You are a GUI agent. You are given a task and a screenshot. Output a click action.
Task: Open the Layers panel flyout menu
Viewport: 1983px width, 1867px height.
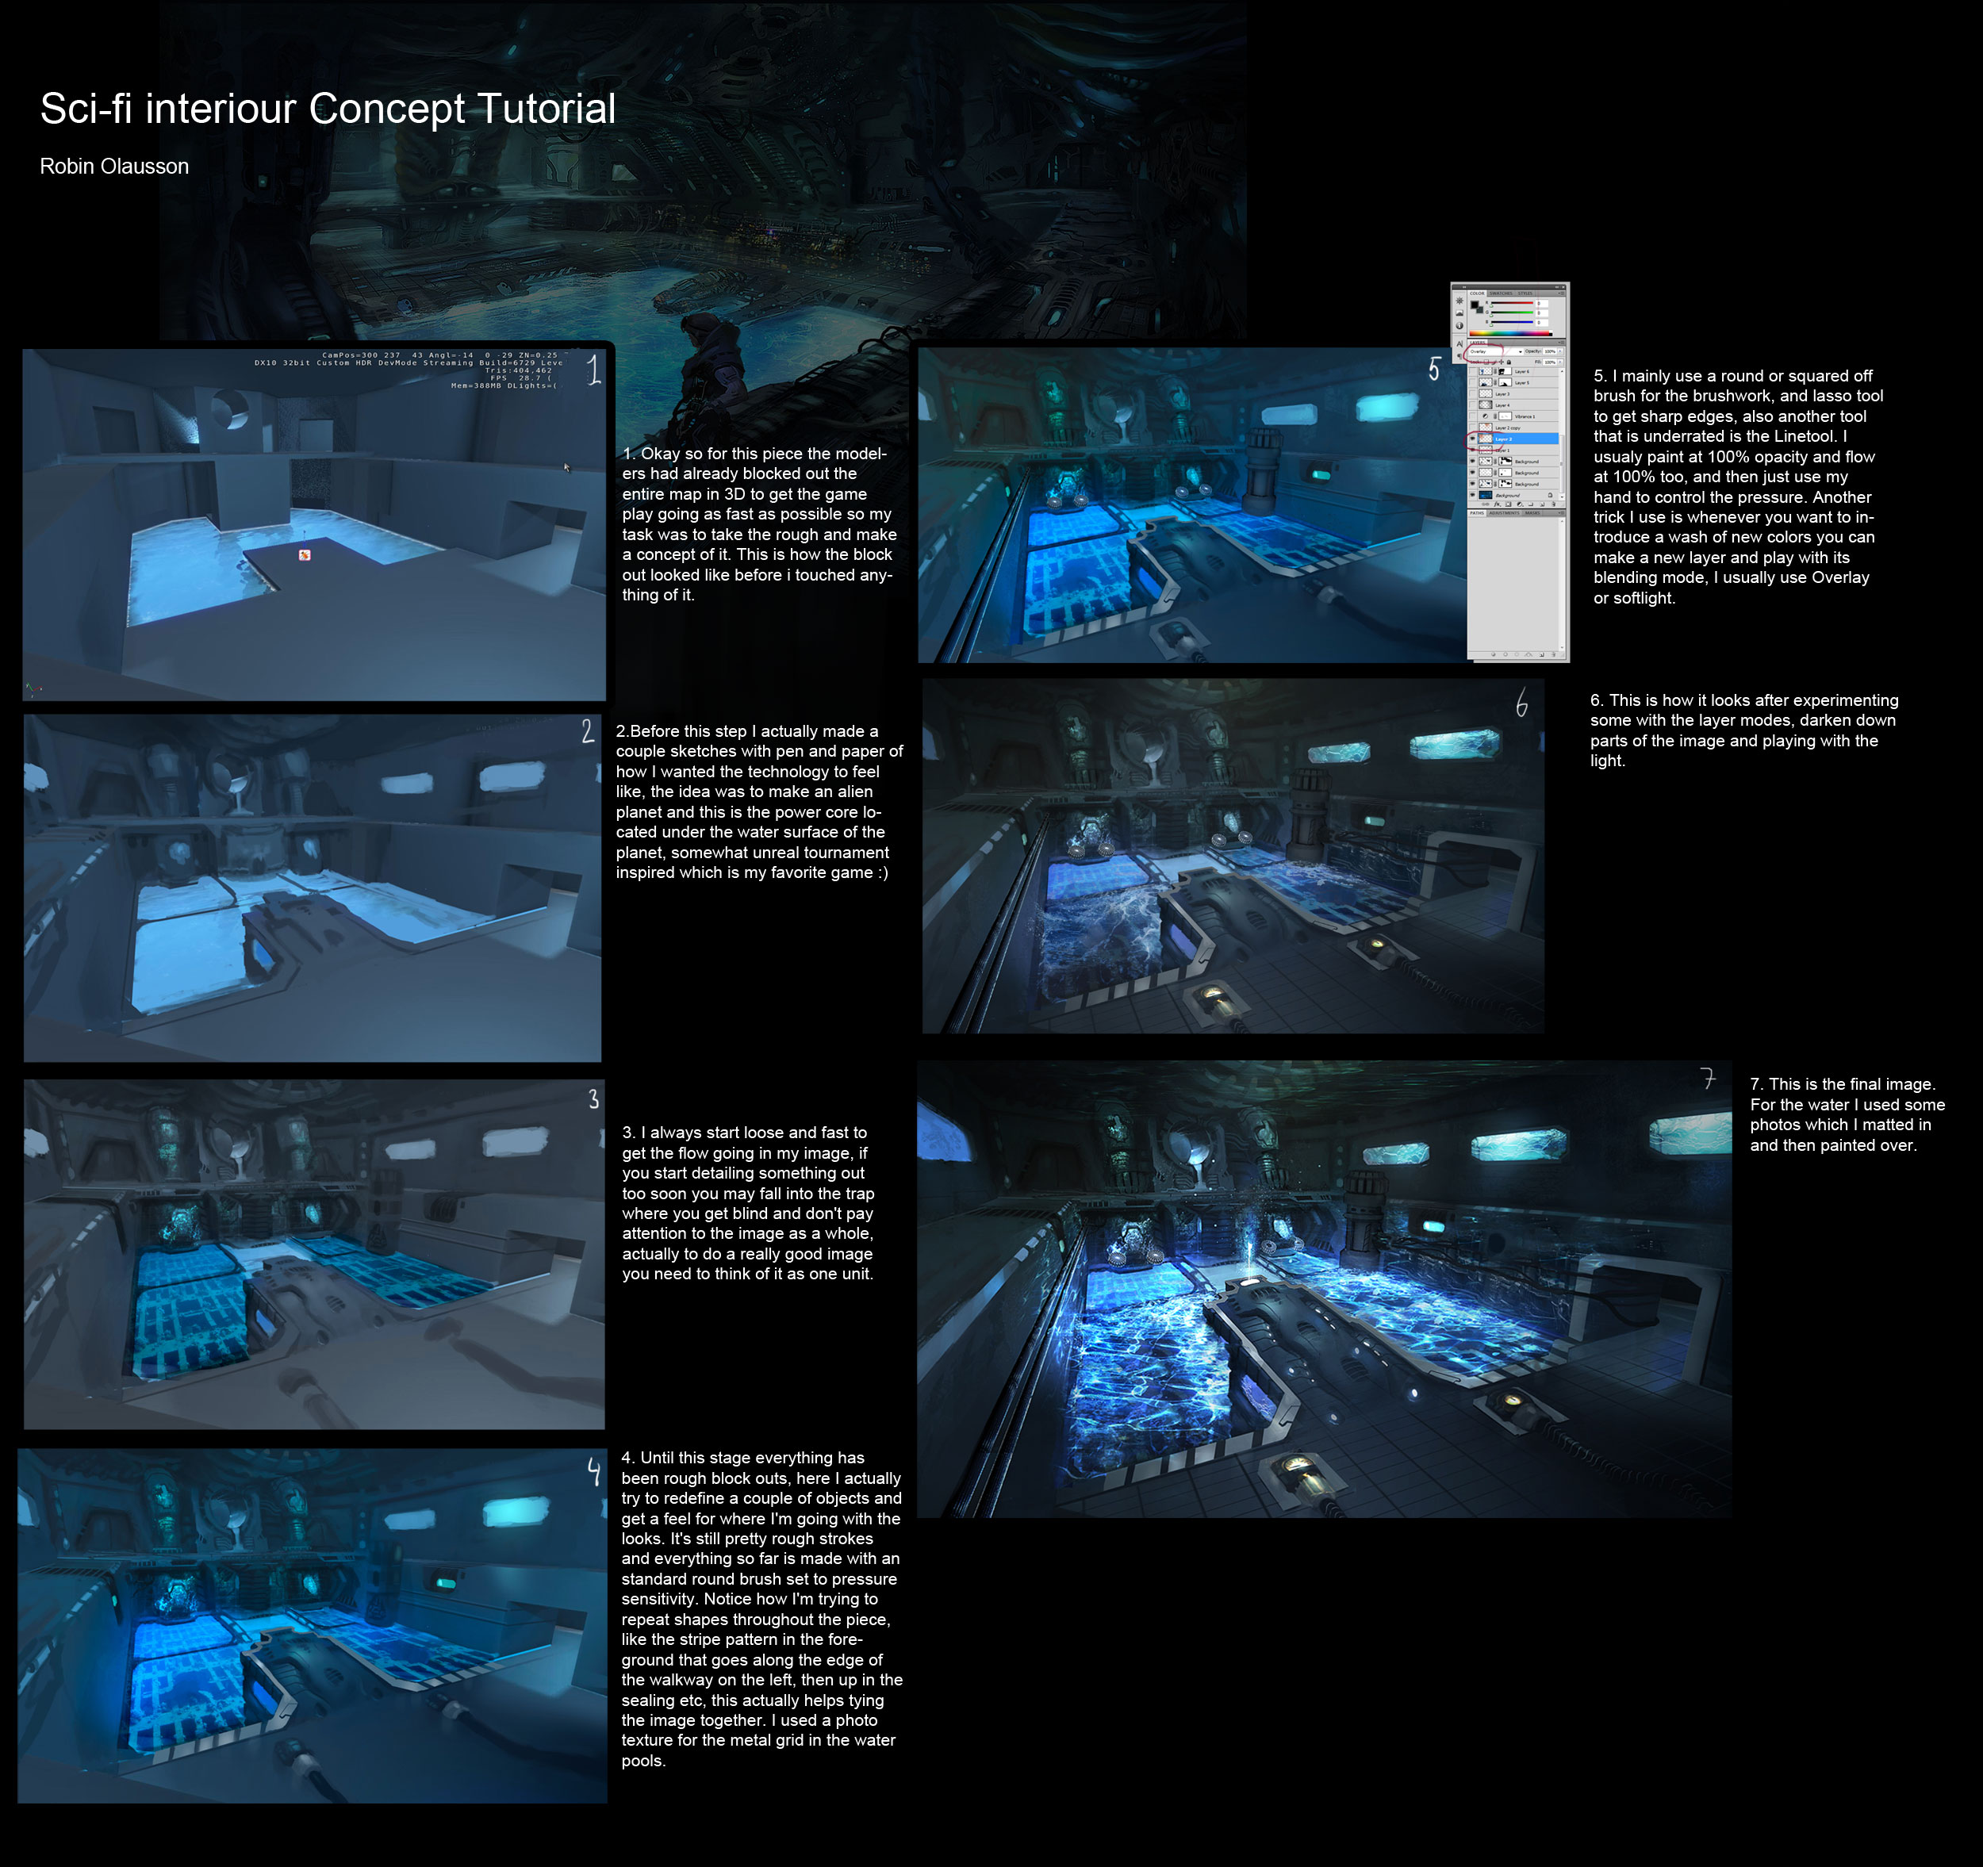[1562, 342]
